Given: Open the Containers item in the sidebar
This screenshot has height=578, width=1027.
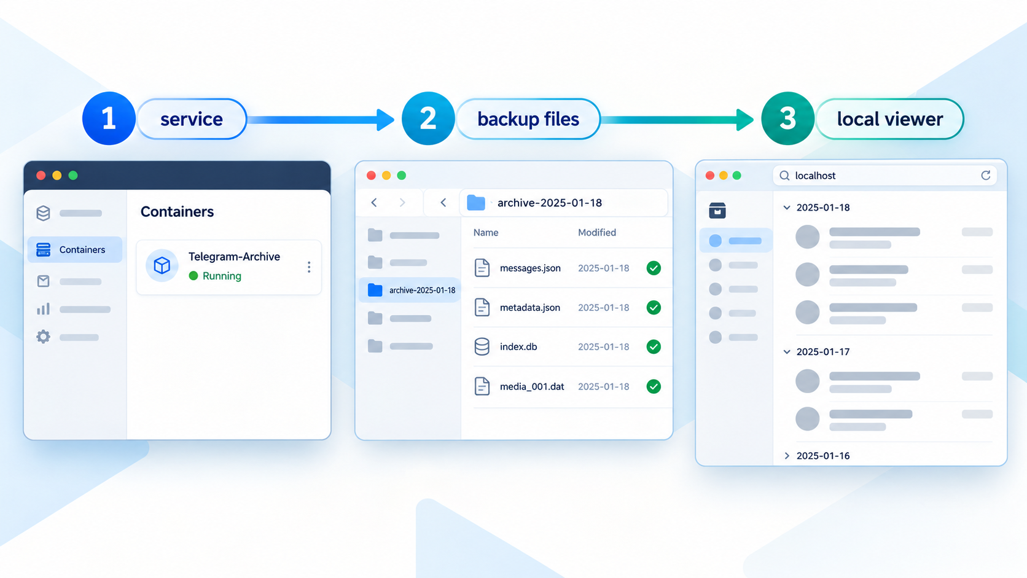Looking at the screenshot, I should coord(75,249).
